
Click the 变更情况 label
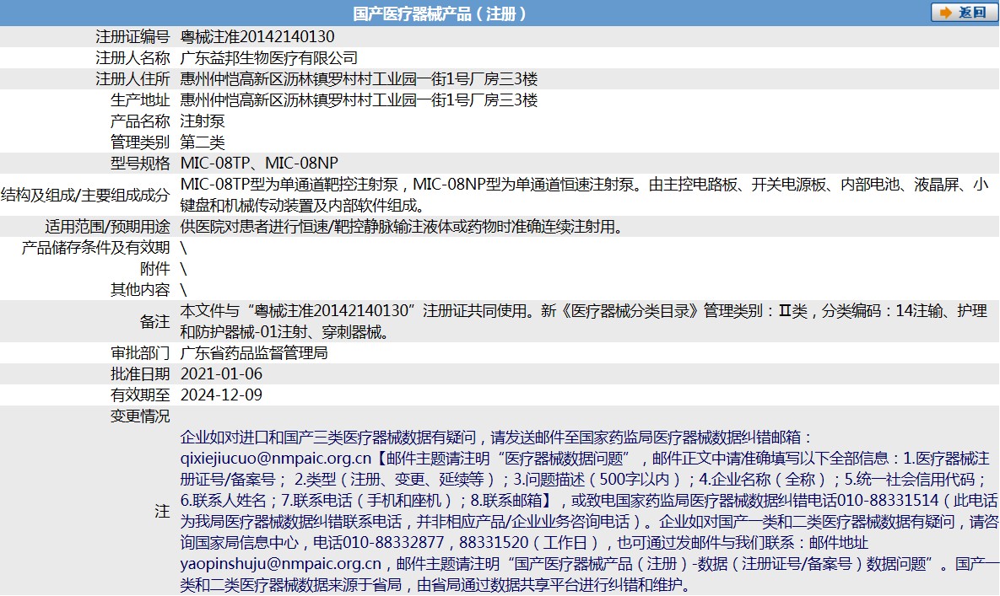[140, 416]
